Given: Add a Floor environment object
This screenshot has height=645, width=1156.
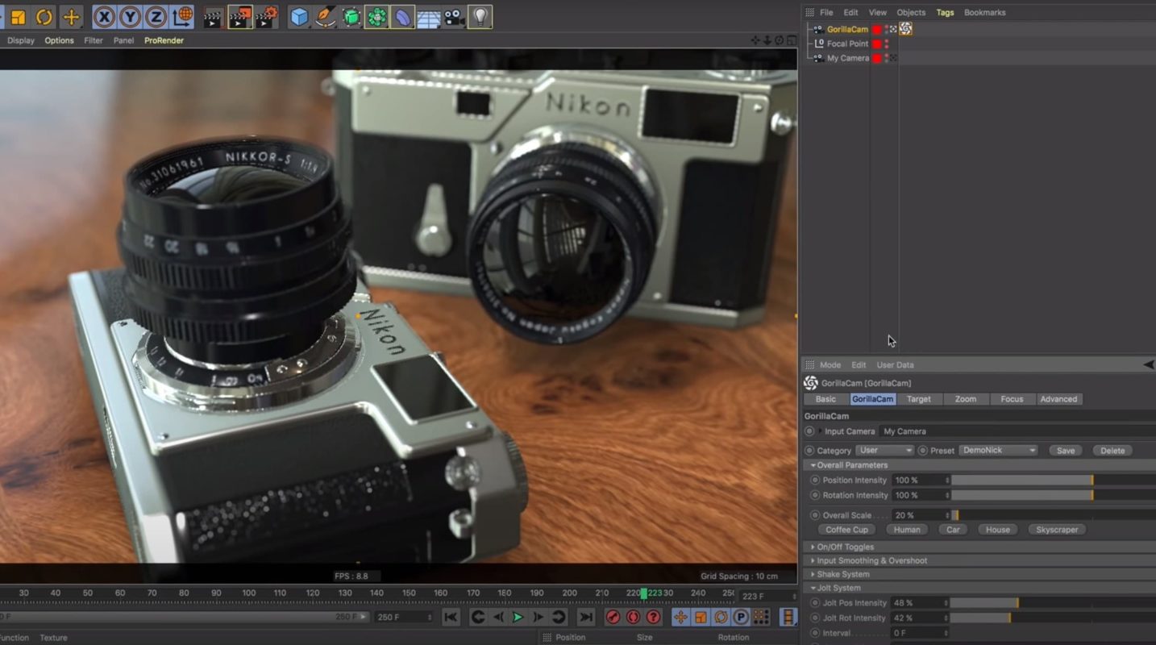Looking at the screenshot, I should pyautogui.click(x=428, y=18).
